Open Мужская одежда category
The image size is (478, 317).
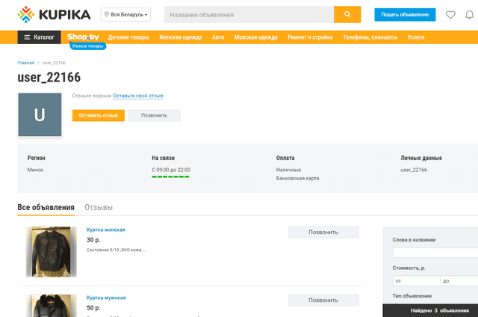pos(255,37)
